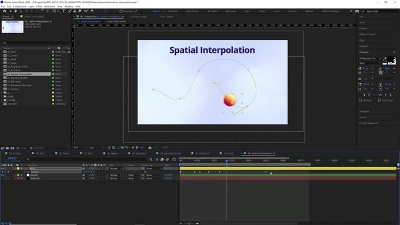Open the Preview panel on the right
Screen dimensions: 400x225
[363, 28]
